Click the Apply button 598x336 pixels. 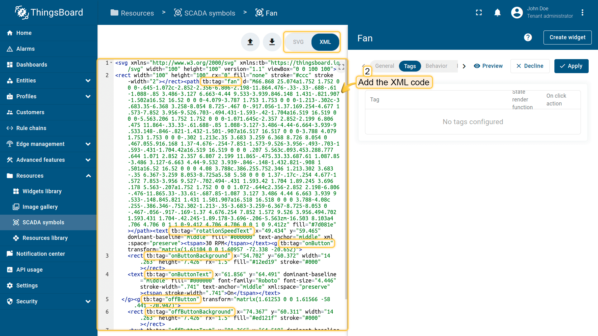(x=571, y=66)
